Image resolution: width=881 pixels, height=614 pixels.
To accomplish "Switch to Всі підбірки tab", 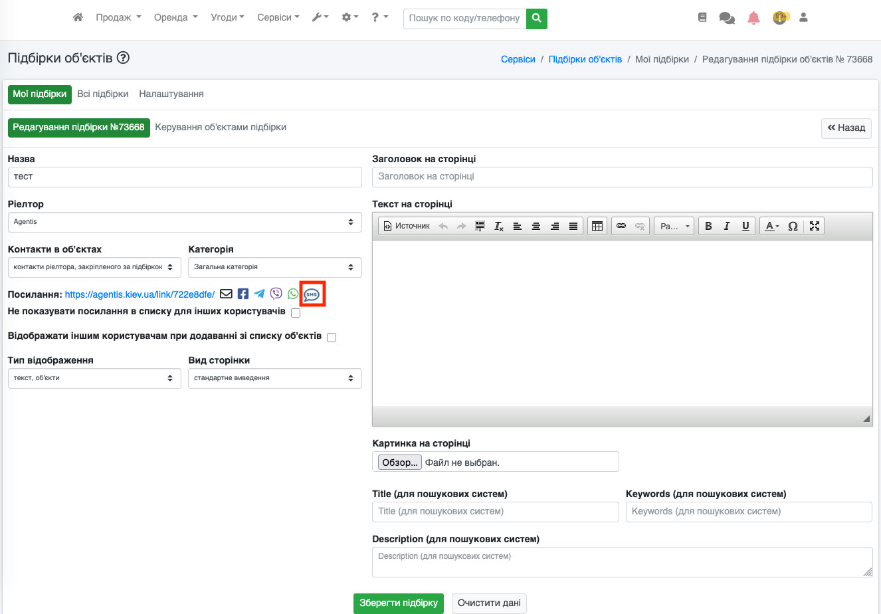I will coord(103,94).
